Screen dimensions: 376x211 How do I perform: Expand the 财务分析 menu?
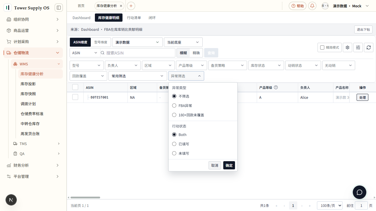pos(33,165)
